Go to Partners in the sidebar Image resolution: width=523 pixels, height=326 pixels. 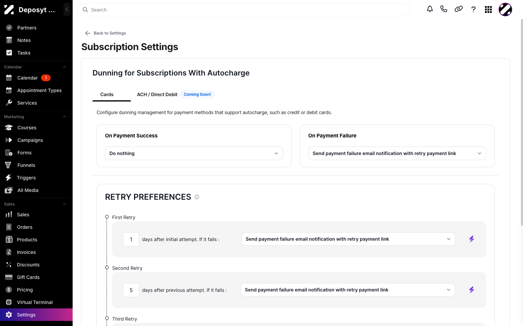tap(36, 28)
